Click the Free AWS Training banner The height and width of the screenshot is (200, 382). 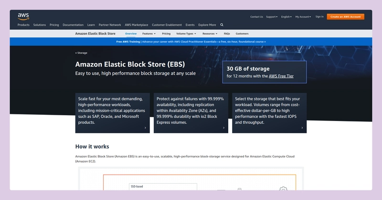tap(191, 42)
